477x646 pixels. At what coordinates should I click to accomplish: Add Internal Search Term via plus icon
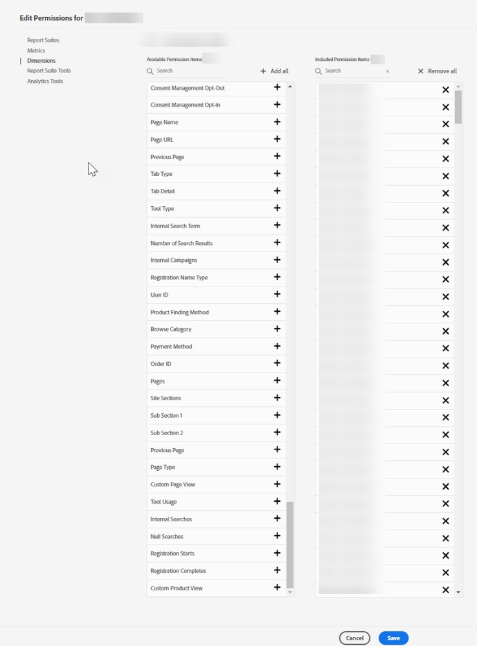point(277,225)
